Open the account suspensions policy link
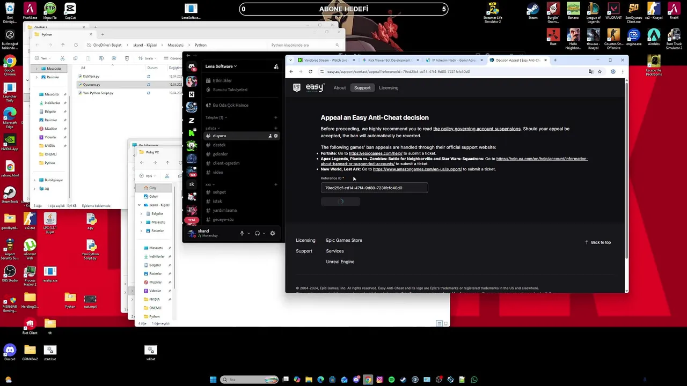Viewport: 687px width, 386px height. point(477,129)
